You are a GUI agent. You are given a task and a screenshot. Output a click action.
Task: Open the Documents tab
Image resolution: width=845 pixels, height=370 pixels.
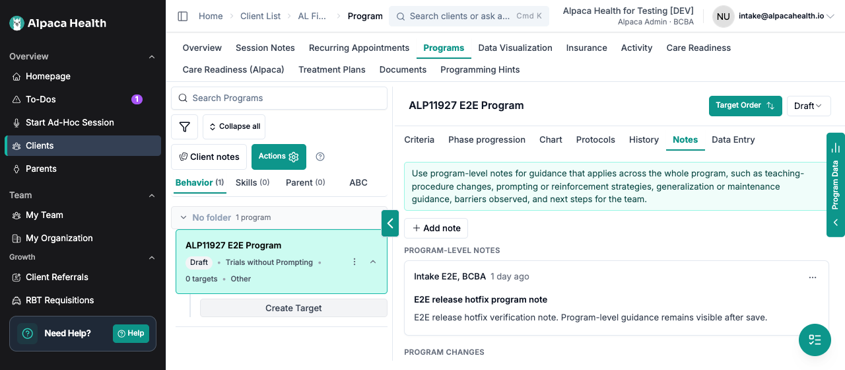click(403, 70)
